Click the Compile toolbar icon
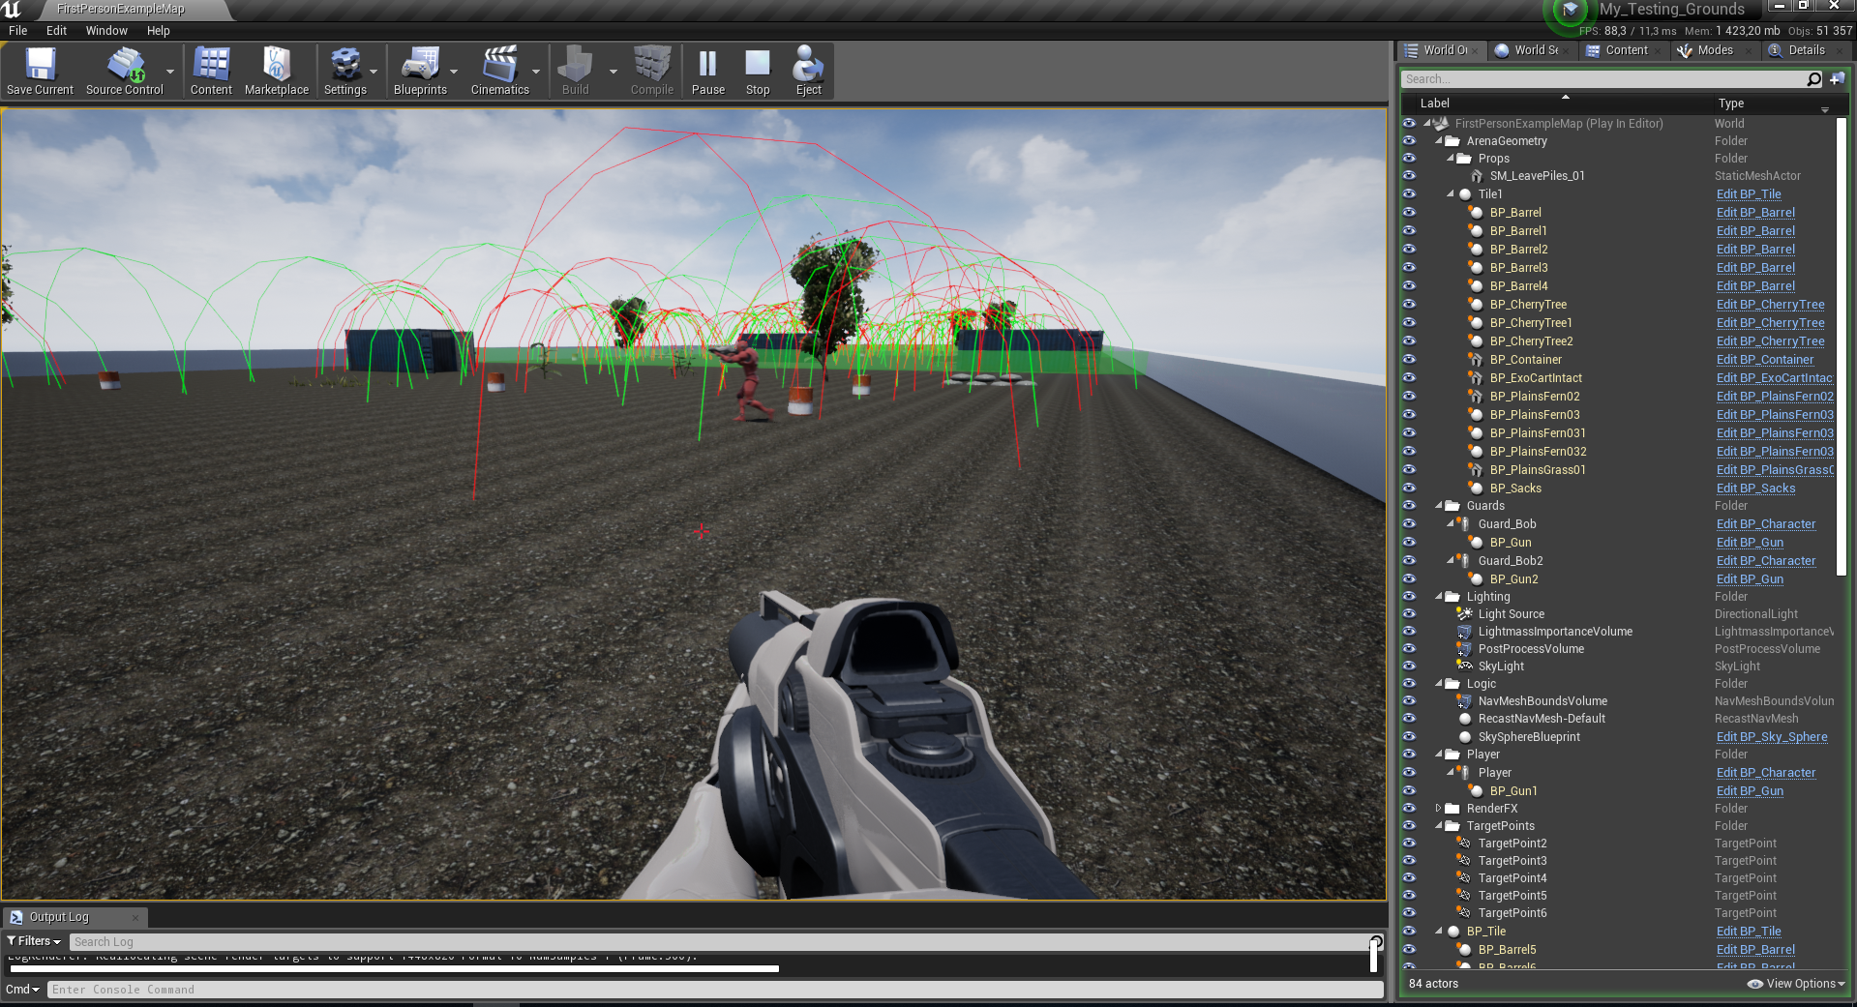1857x1007 pixels. 652,72
